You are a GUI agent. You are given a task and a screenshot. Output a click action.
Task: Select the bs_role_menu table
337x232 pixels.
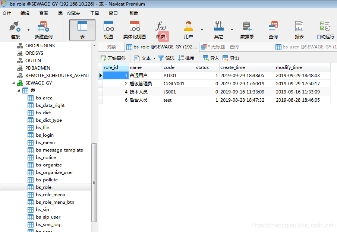click(50, 195)
